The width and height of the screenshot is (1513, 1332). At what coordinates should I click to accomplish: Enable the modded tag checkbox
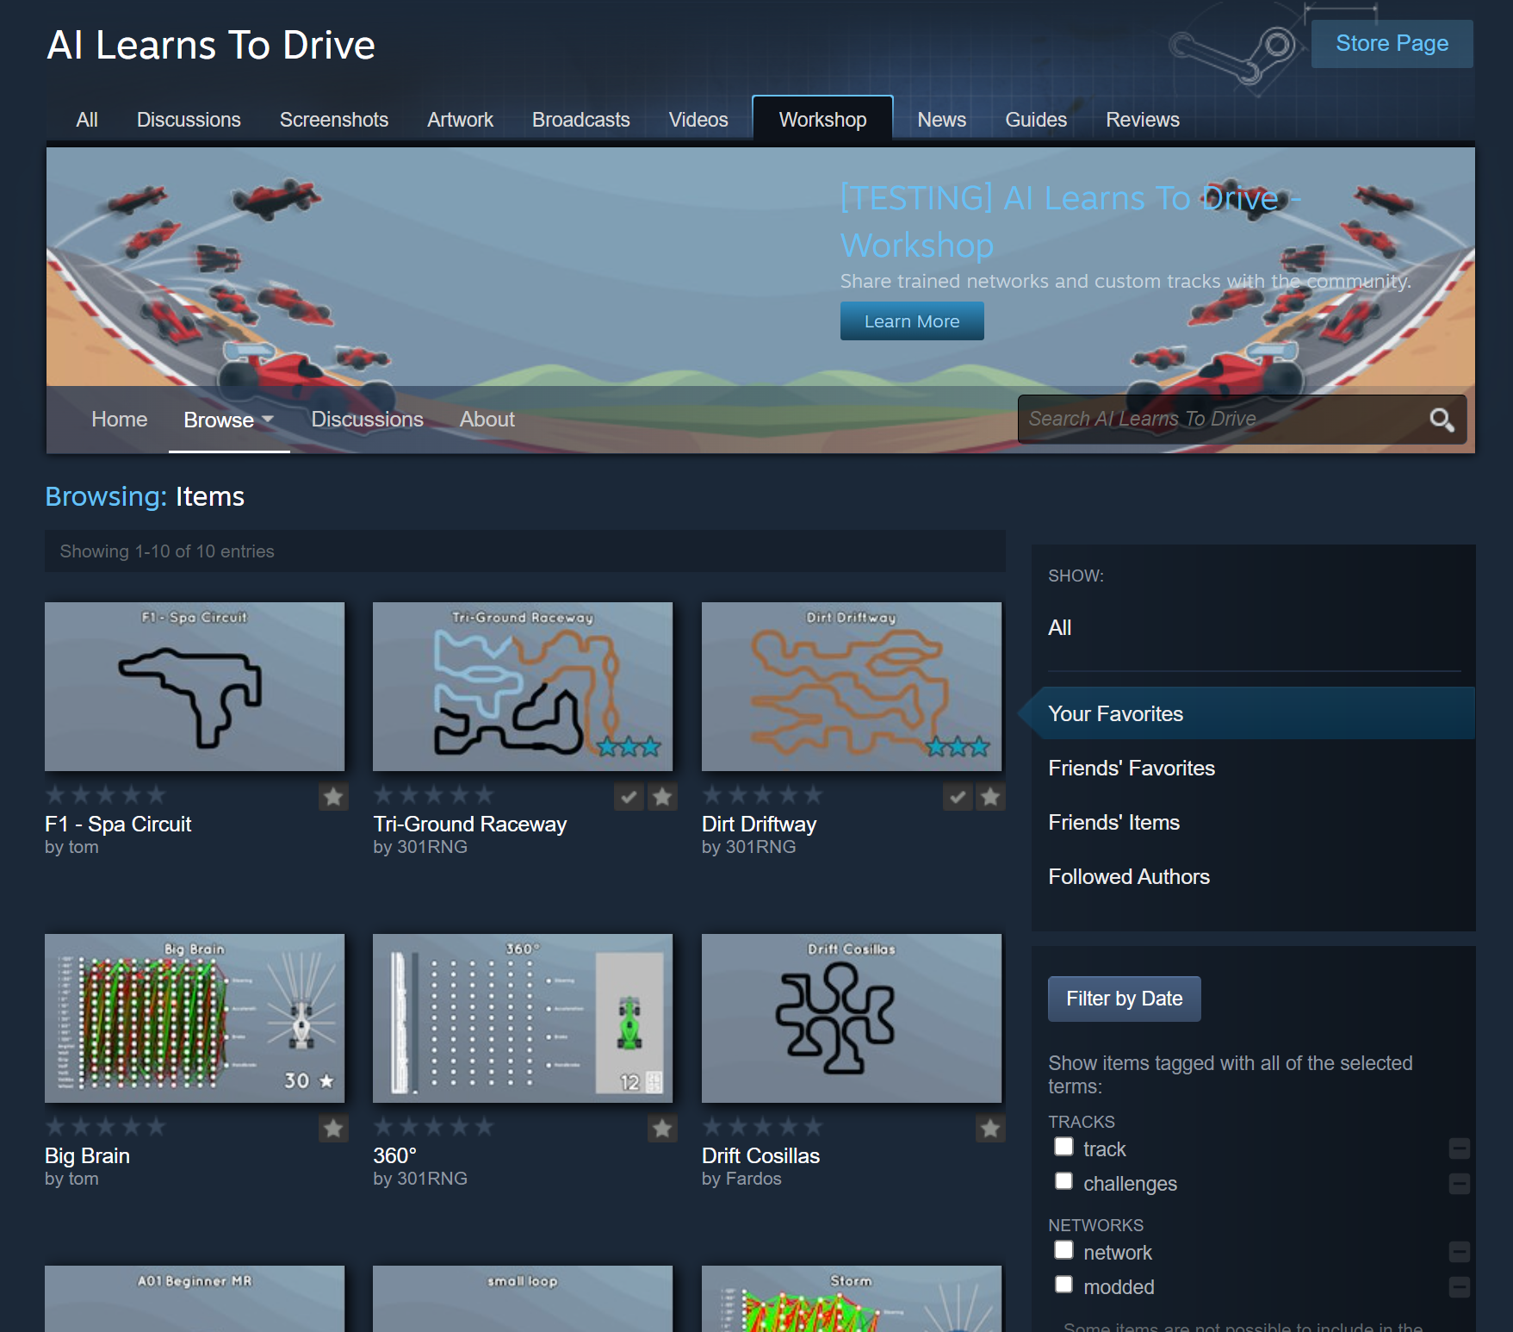coord(1064,1285)
